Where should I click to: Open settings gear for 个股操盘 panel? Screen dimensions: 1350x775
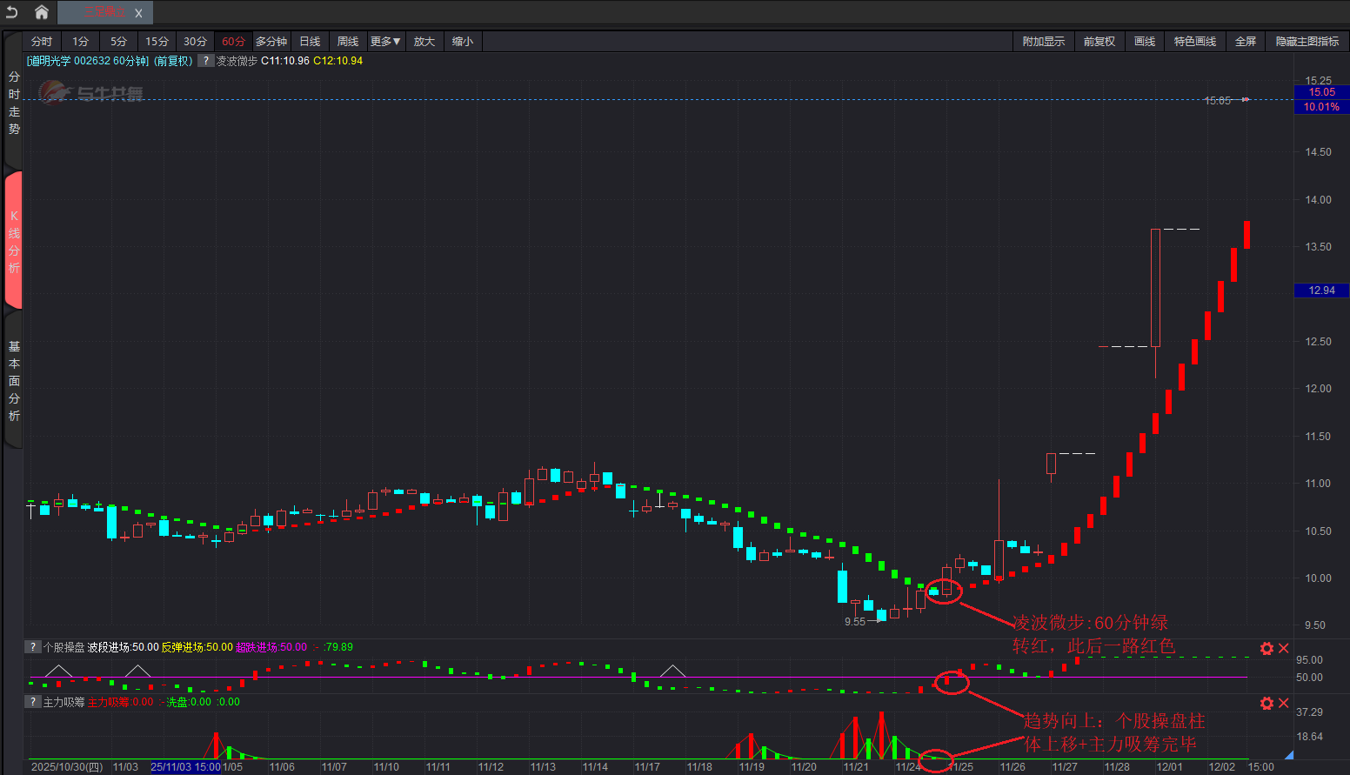click(1266, 648)
